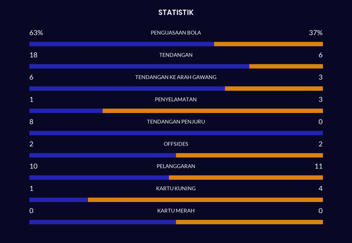Click the full blue Tendangan Penjuru bar
This screenshot has width=352, height=243.
point(176,133)
